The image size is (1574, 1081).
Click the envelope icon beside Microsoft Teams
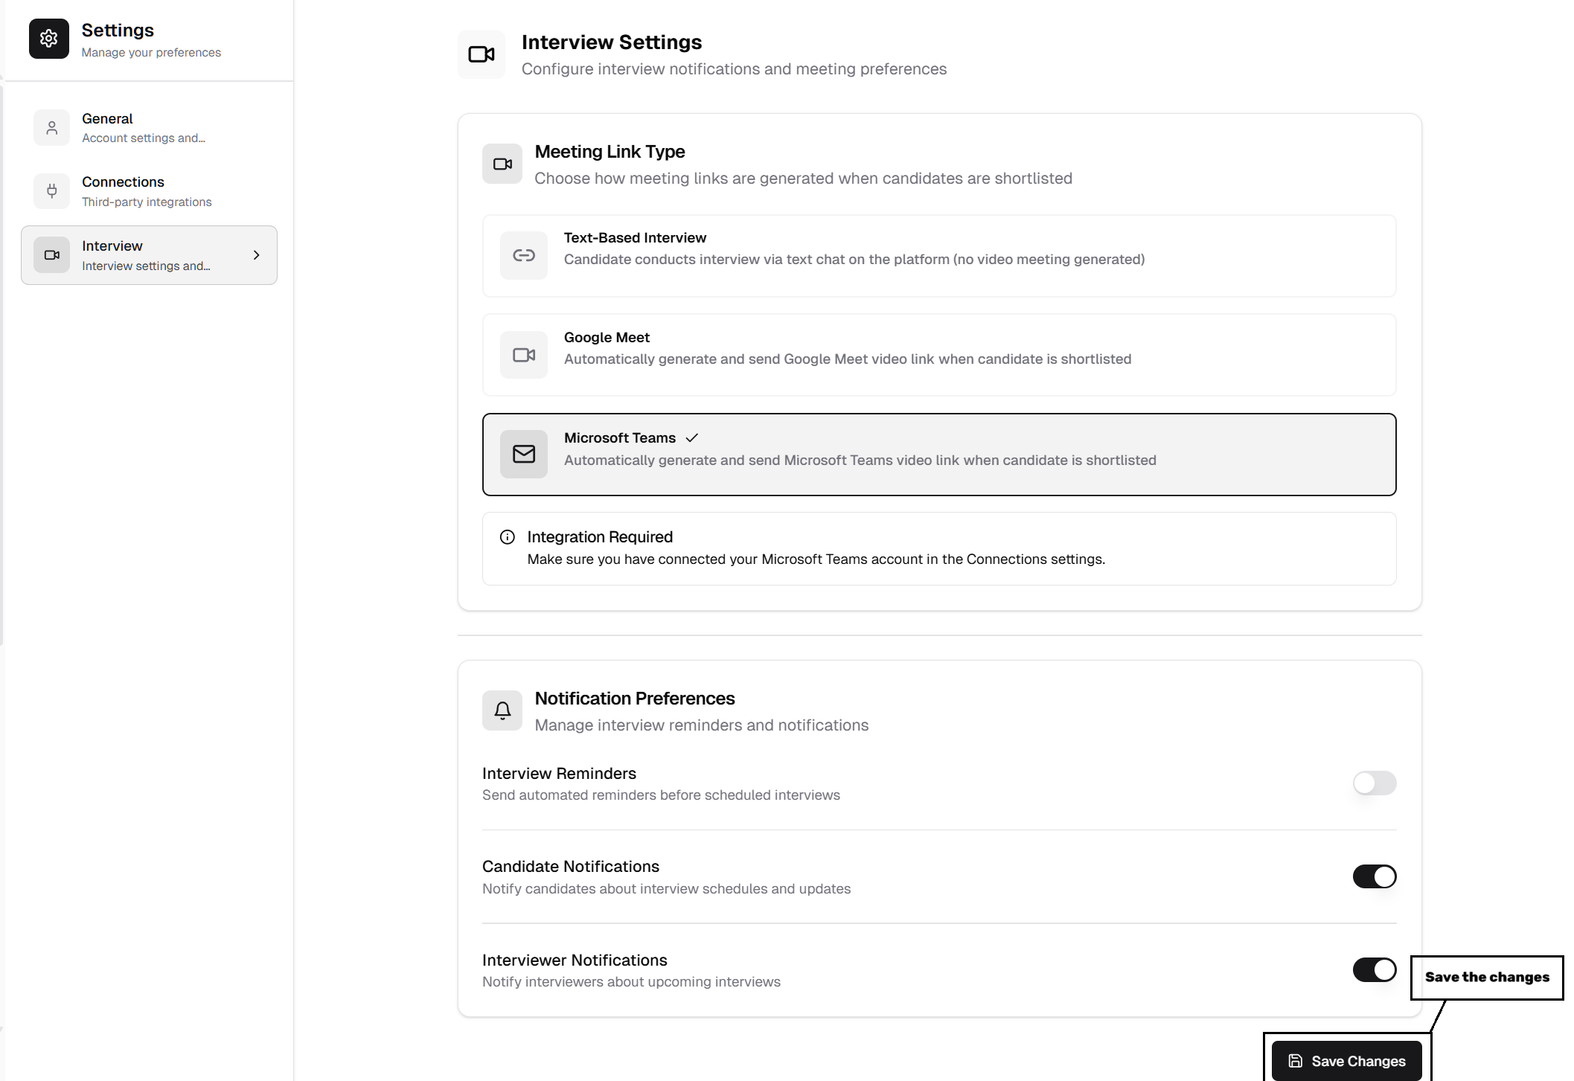[523, 454]
